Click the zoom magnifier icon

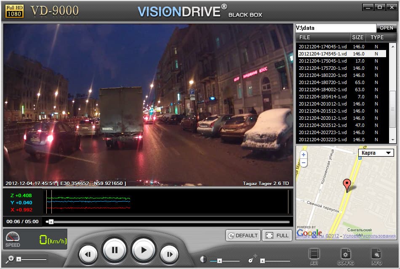[10, 259]
